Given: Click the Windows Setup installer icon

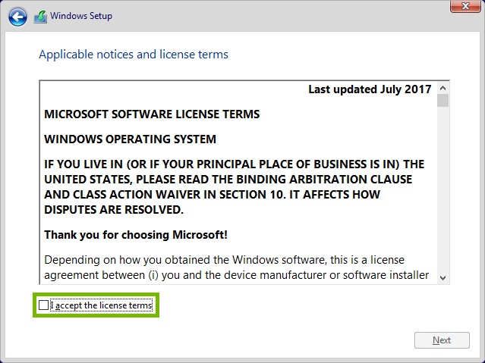Looking at the screenshot, I should (40, 17).
